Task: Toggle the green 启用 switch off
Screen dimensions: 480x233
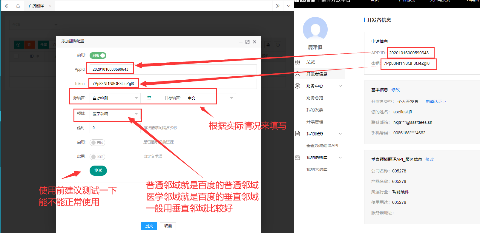Action: tap(98, 55)
